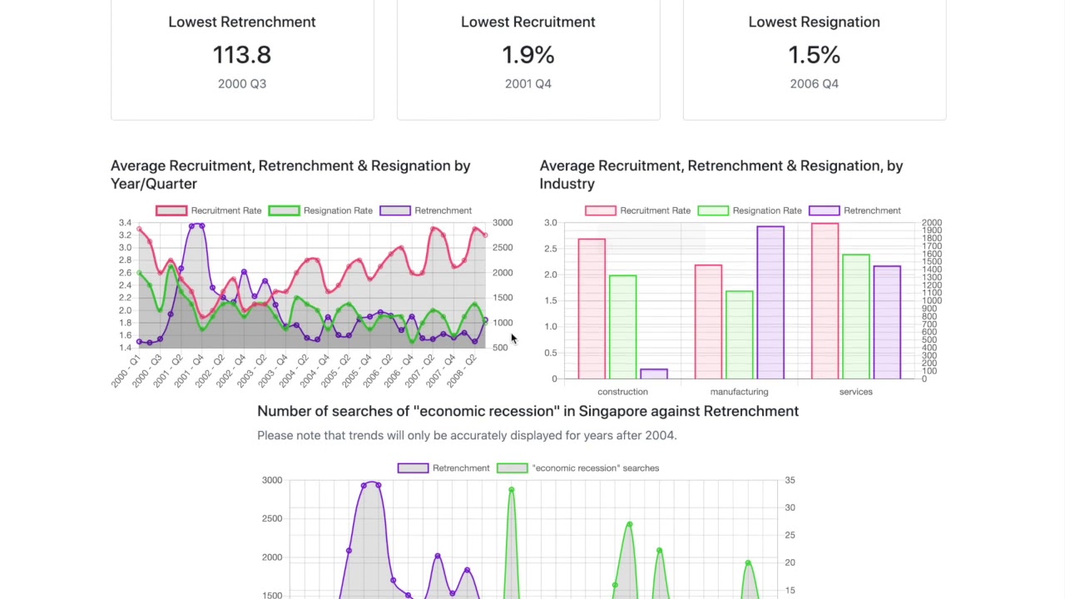Click the tallest green searches peak point
This screenshot has height=599, width=1065.
pos(512,490)
